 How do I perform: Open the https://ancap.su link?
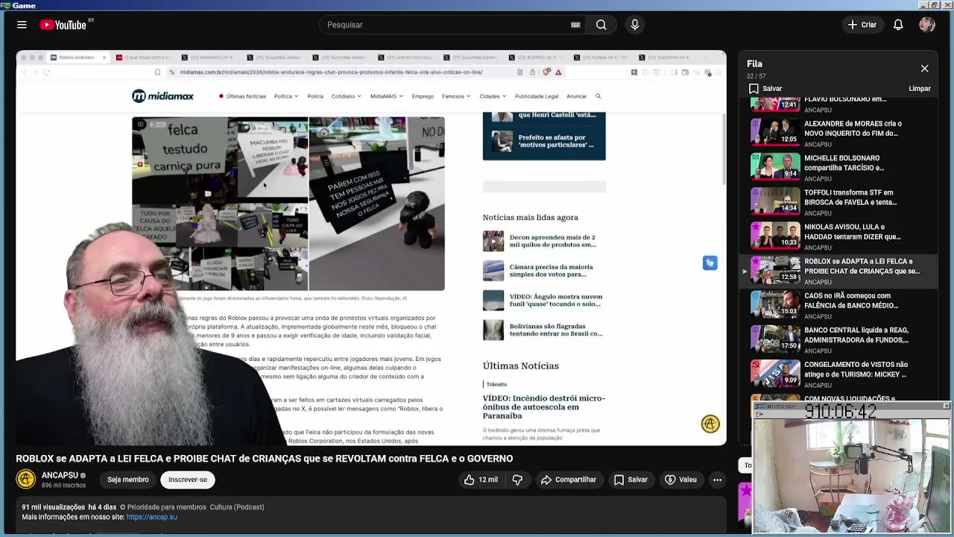(x=151, y=517)
